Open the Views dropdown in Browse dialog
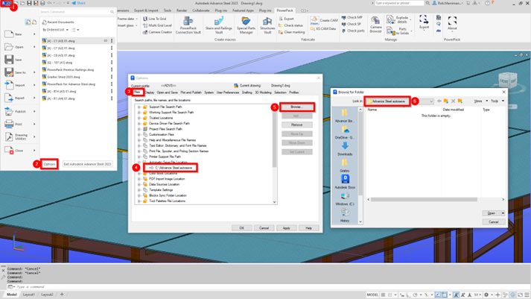Image resolution: width=531 pixels, height=299 pixels. pos(481,101)
